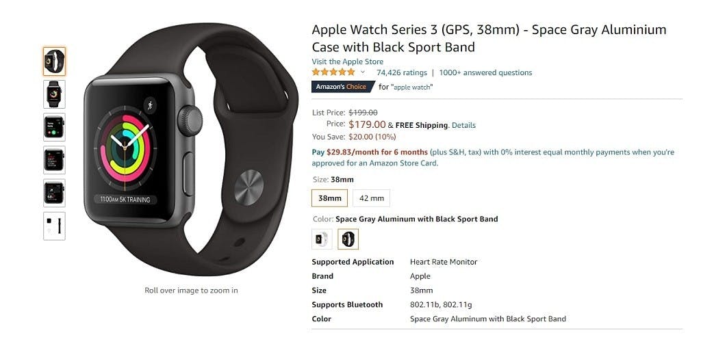Select the first product thumbnail image
The height and width of the screenshot is (350, 701).
pos(54,61)
